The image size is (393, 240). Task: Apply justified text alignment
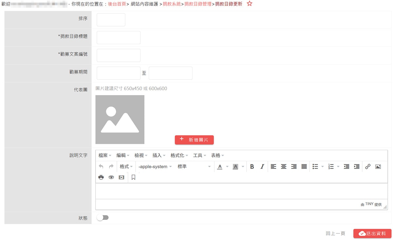click(304, 166)
